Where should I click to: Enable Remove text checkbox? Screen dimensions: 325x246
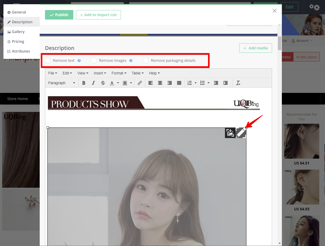[48, 60]
